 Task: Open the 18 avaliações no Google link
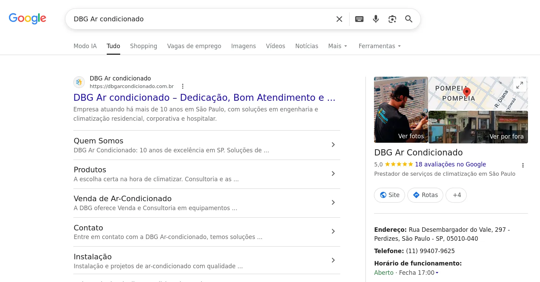[450, 164]
